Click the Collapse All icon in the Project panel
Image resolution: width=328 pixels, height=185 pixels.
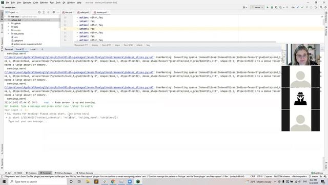tap(48, 12)
